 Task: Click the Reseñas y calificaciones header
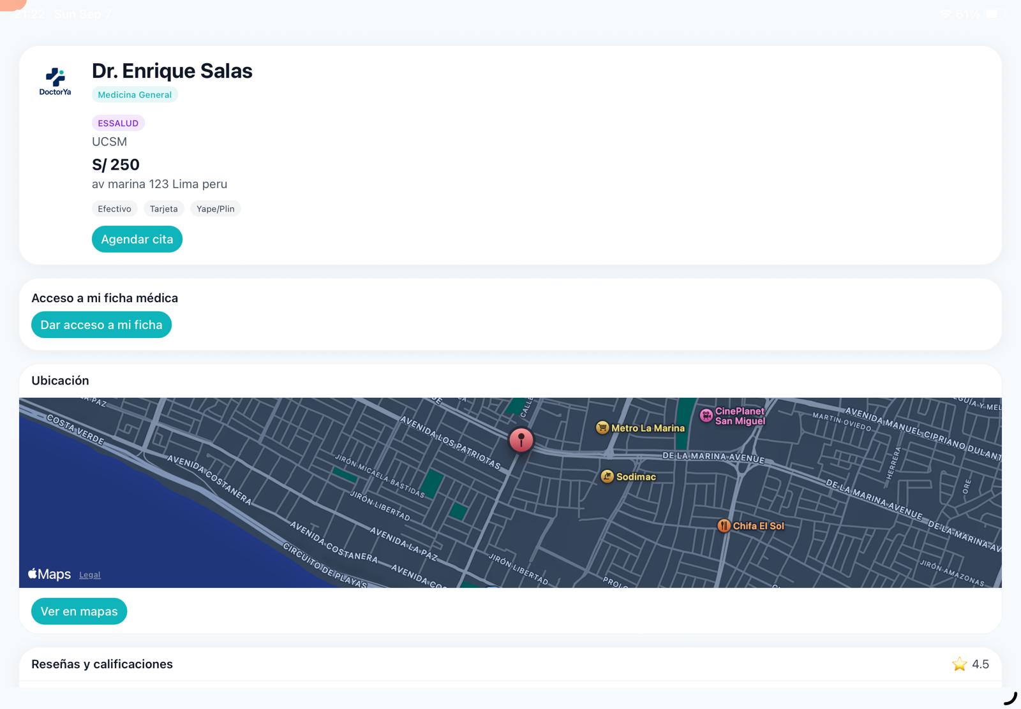[x=102, y=664]
